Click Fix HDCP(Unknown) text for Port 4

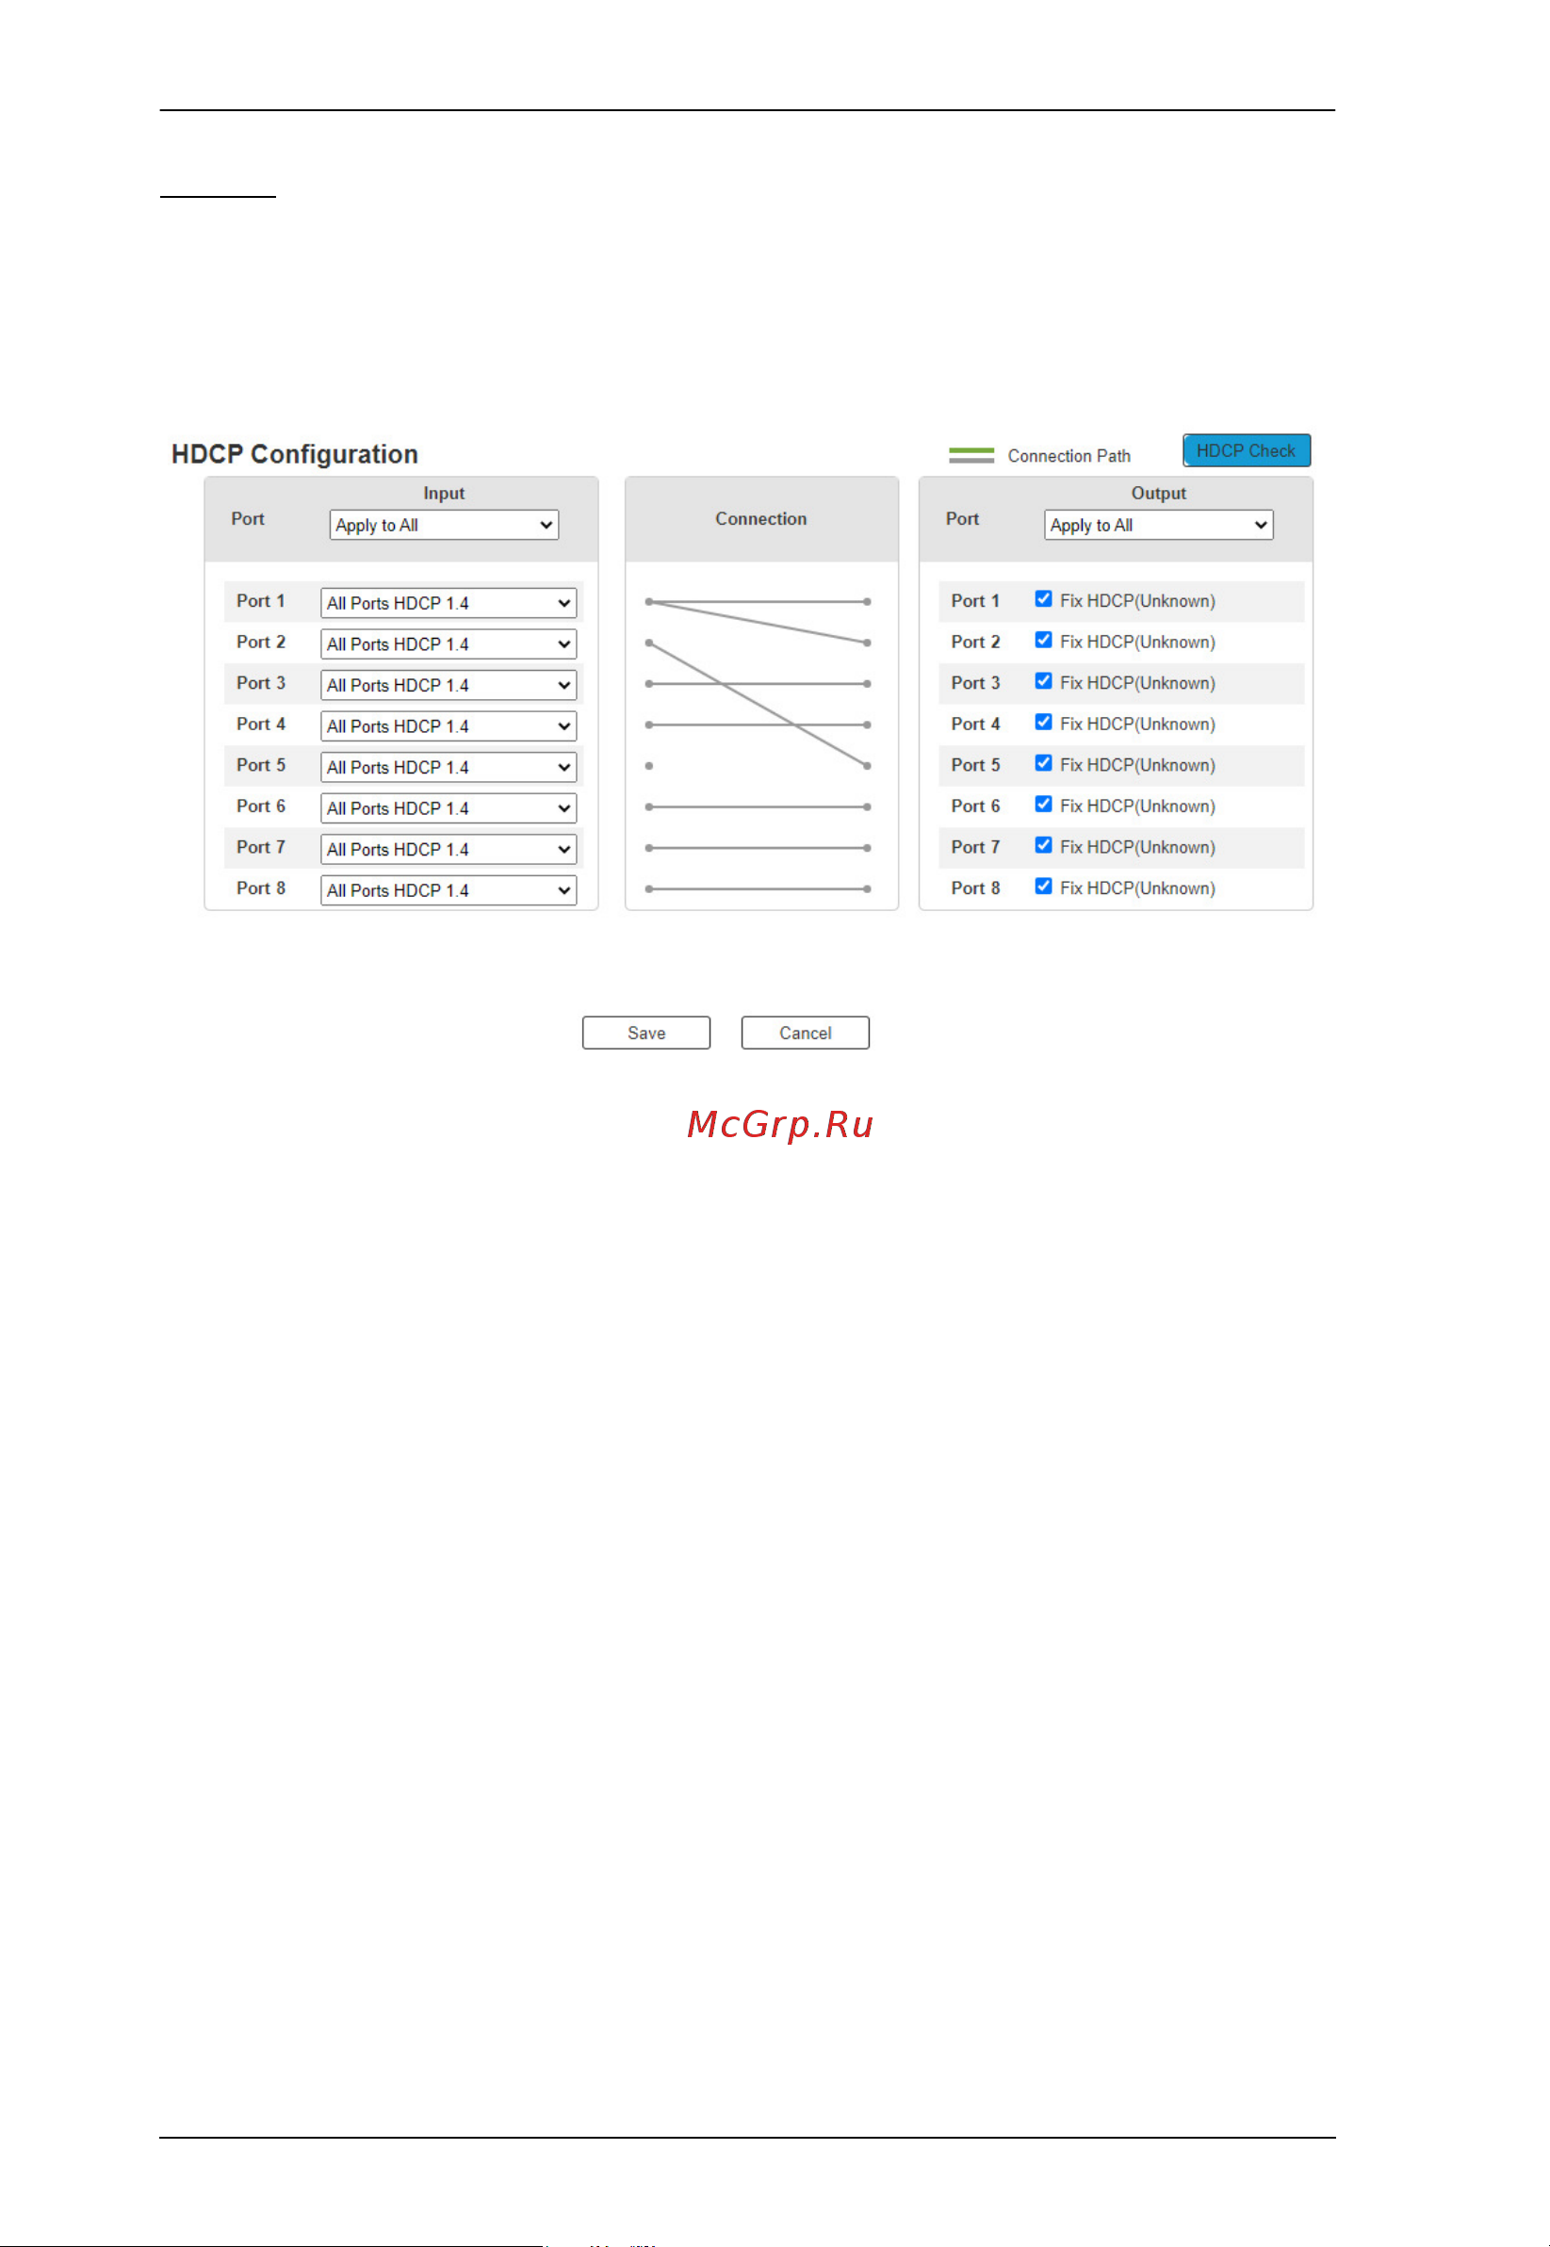[x=1137, y=725]
